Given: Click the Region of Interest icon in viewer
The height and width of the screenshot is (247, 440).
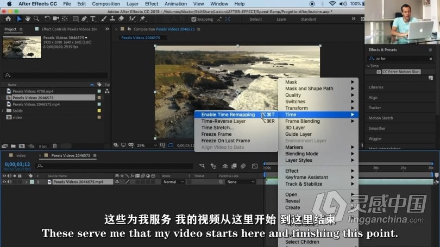Looking at the screenshot, I should click(x=162, y=145).
